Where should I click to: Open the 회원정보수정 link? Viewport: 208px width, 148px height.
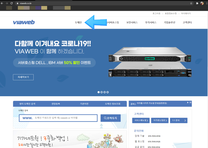171,13
